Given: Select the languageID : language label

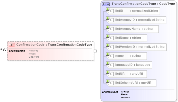Looking at the screenshot, I should pos(133,65).
